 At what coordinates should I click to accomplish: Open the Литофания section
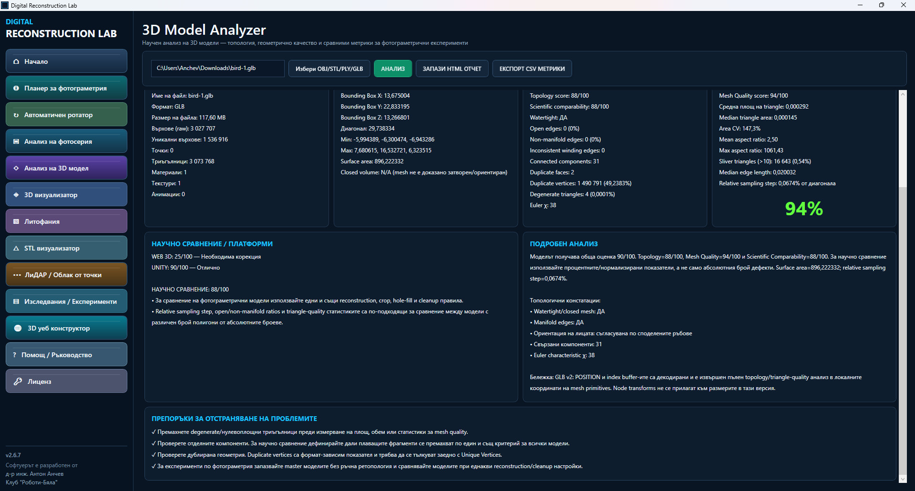[66, 221]
